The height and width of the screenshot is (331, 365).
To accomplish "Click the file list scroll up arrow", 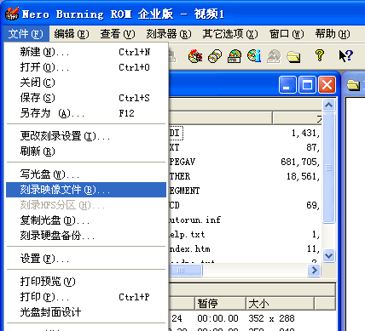I will [329, 106].
